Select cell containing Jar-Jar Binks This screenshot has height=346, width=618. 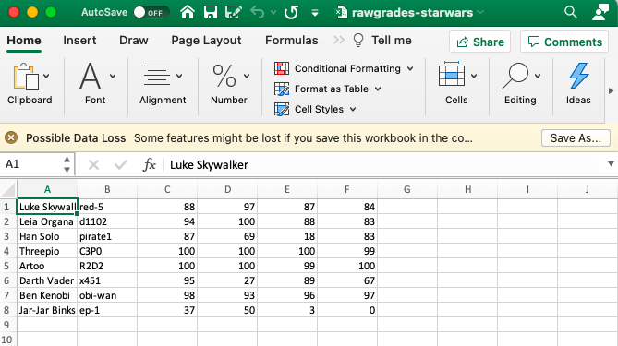(47, 310)
